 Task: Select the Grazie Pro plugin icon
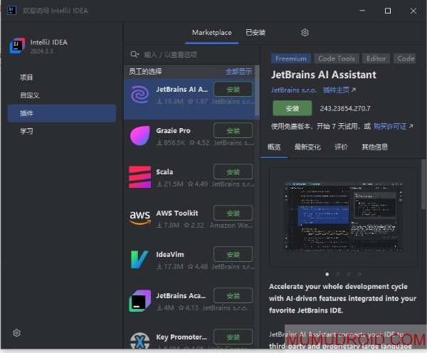[140, 136]
